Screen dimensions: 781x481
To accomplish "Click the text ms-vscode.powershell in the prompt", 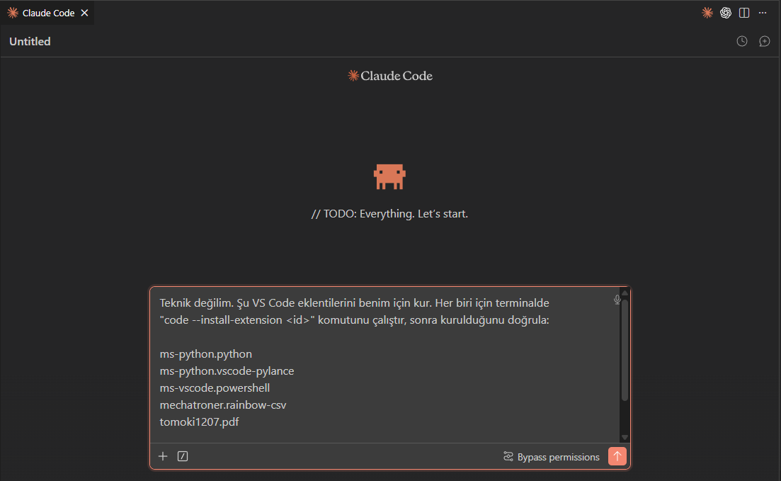I will pyautogui.click(x=215, y=387).
